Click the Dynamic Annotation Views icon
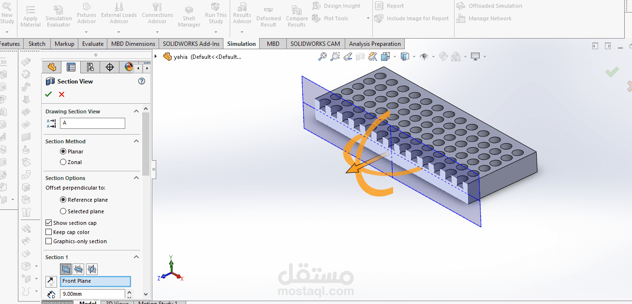This screenshot has width=632, height=304. coord(372,56)
